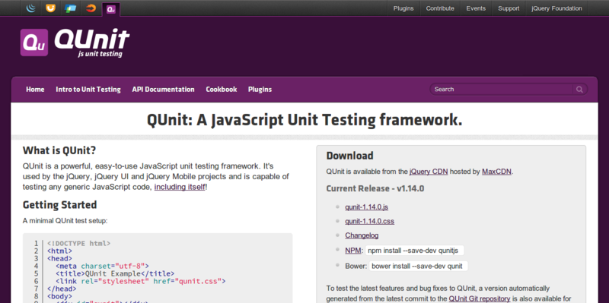This screenshot has width=609, height=303.
Task: Download qunit-1.14.0.js
Action: (x=367, y=207)
